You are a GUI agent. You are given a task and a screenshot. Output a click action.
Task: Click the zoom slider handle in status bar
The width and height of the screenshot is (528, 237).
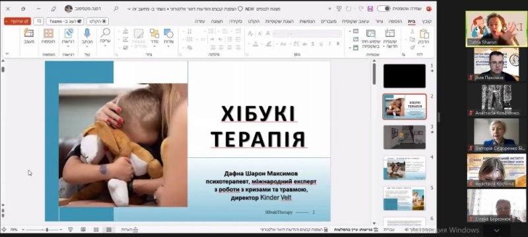pyautogui.click(x=47, y=230)
